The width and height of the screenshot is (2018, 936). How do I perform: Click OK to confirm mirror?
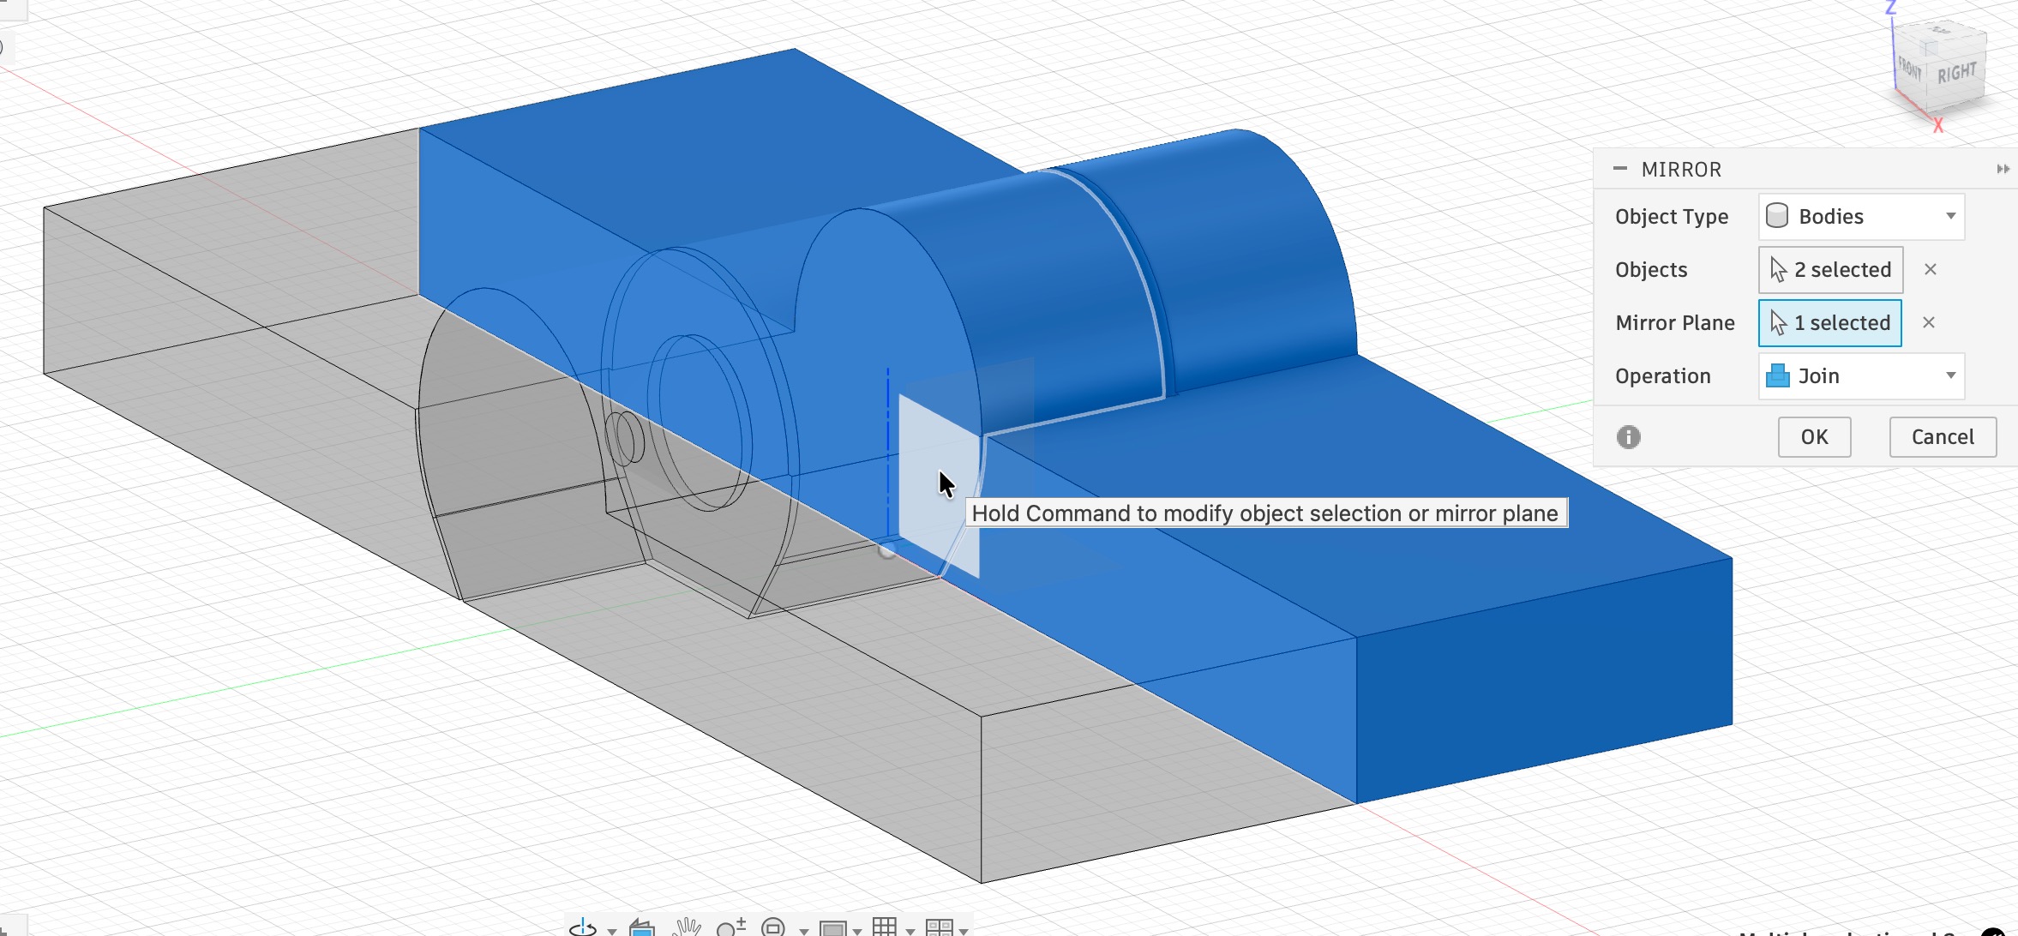tap(1814, 437)
